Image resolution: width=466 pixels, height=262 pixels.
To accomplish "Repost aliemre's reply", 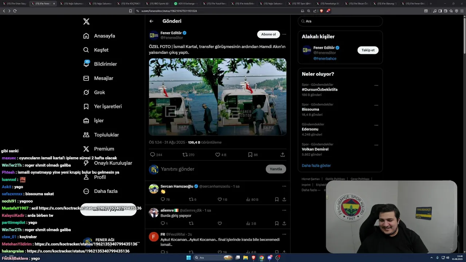I will (x=191, y=223).
